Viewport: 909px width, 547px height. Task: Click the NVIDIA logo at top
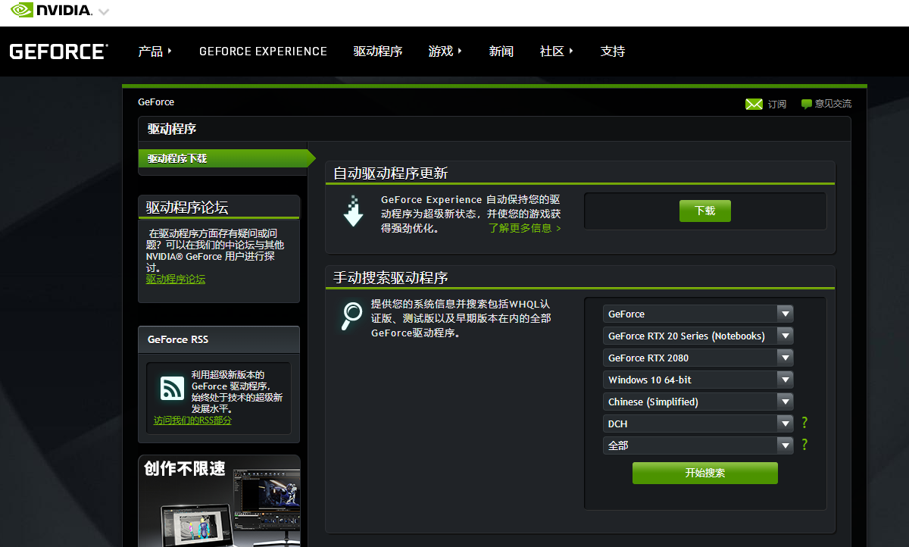pyautogui.click(x=51, y=11)
